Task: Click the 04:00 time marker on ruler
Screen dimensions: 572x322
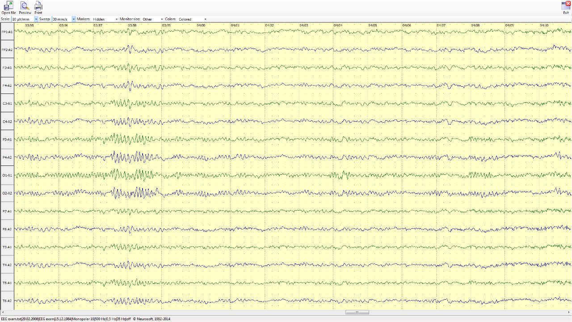Action: click(201, 25)
